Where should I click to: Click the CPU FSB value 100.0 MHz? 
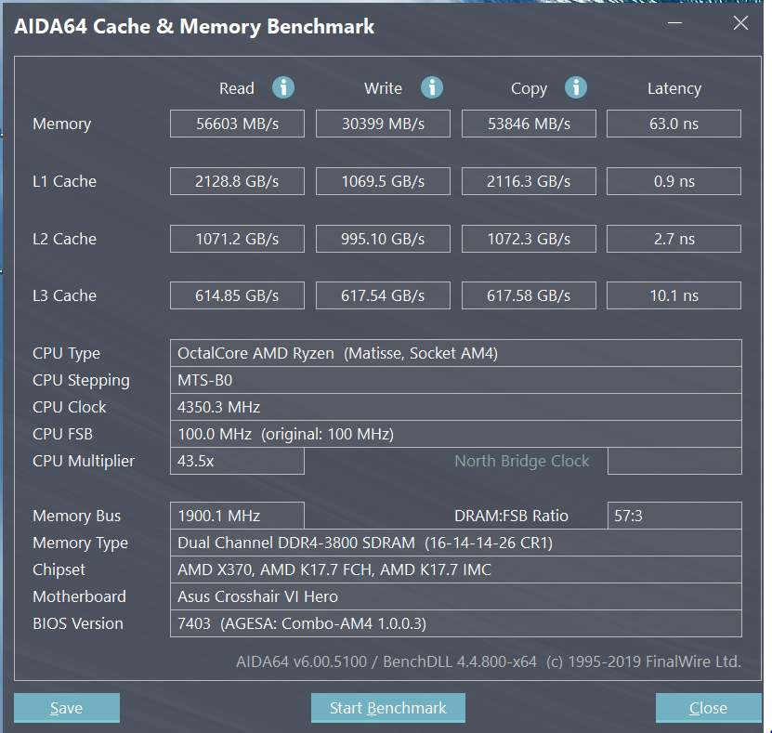tap(456, 434)
